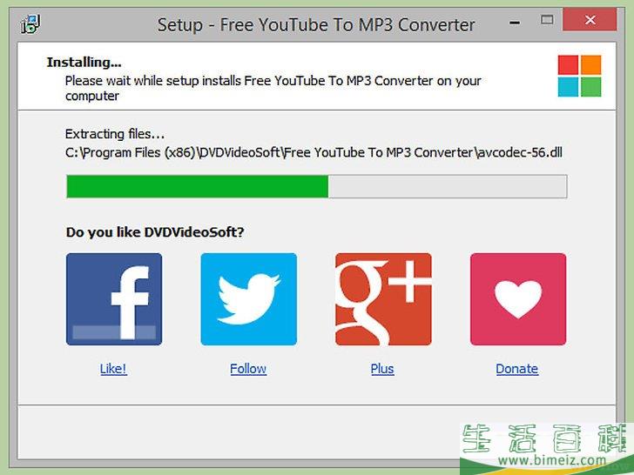Click the Twitter bird icon tile
This screenshot has width=634, height=475.
coord(249,299)
